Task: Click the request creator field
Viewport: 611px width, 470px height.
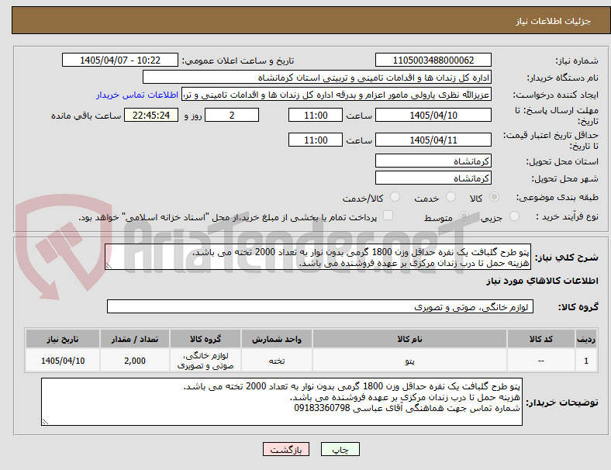Action: point(337,95)
